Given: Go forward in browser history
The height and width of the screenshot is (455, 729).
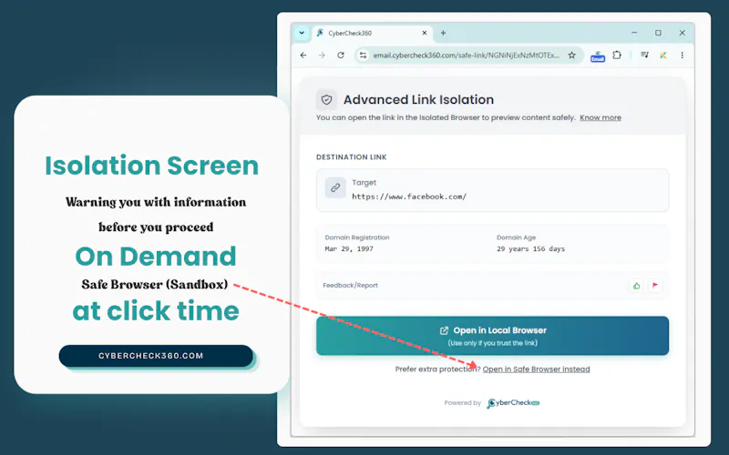Looking at the screenshot, I should [x=322, y=56].
